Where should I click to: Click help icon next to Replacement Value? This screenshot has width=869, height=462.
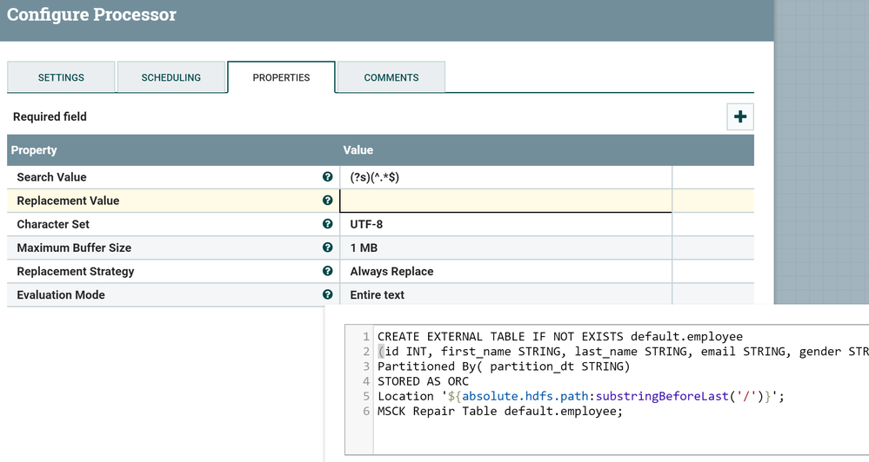tap(327, 200)
